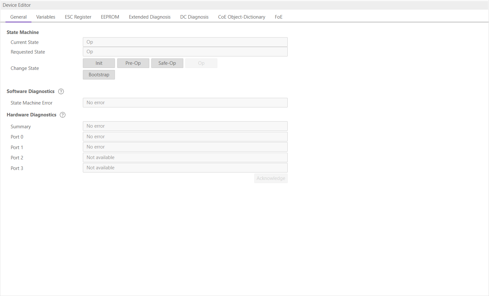Switch to the CoE Object-Dictionary tab

241,17
